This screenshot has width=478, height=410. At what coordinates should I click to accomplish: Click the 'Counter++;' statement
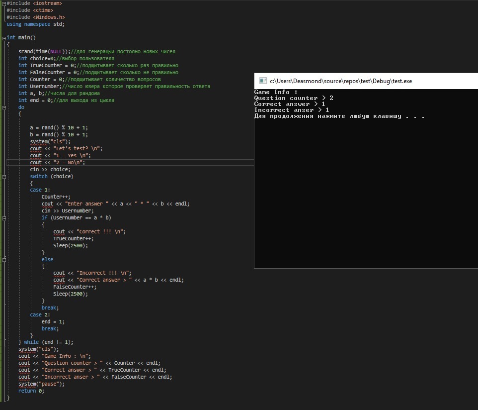tap(56, 197)
